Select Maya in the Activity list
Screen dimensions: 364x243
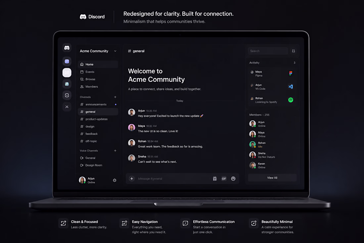pos(272,74)
